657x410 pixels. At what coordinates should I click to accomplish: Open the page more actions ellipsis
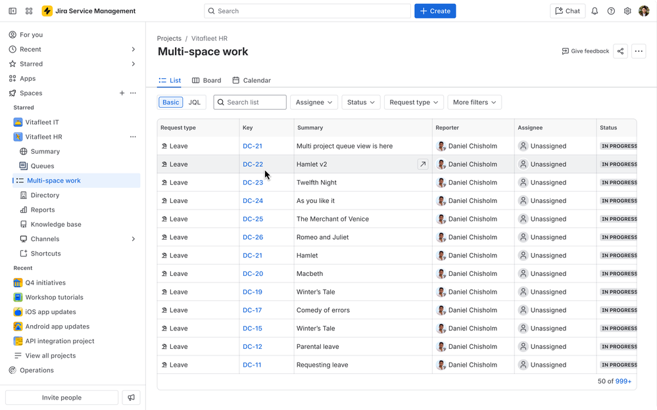(639, 51)
